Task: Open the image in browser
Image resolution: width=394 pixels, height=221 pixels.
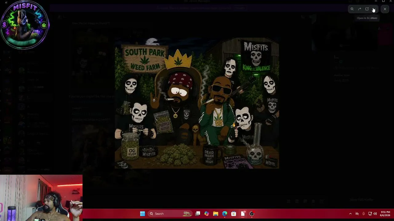Action: (x=367, y=9)
